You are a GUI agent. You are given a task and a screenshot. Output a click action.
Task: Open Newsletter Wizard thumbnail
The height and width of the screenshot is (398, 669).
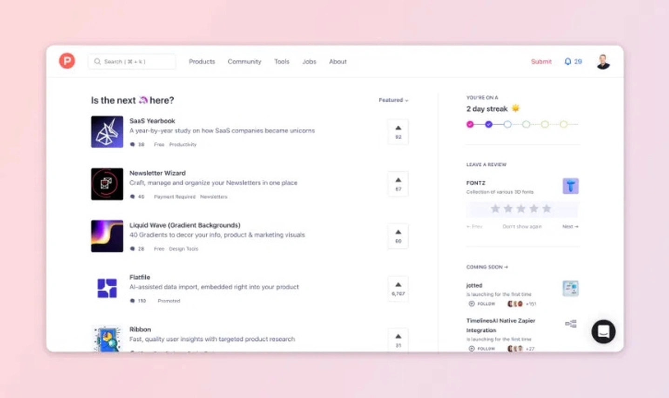pyautogui.click(x=107, y=184)
